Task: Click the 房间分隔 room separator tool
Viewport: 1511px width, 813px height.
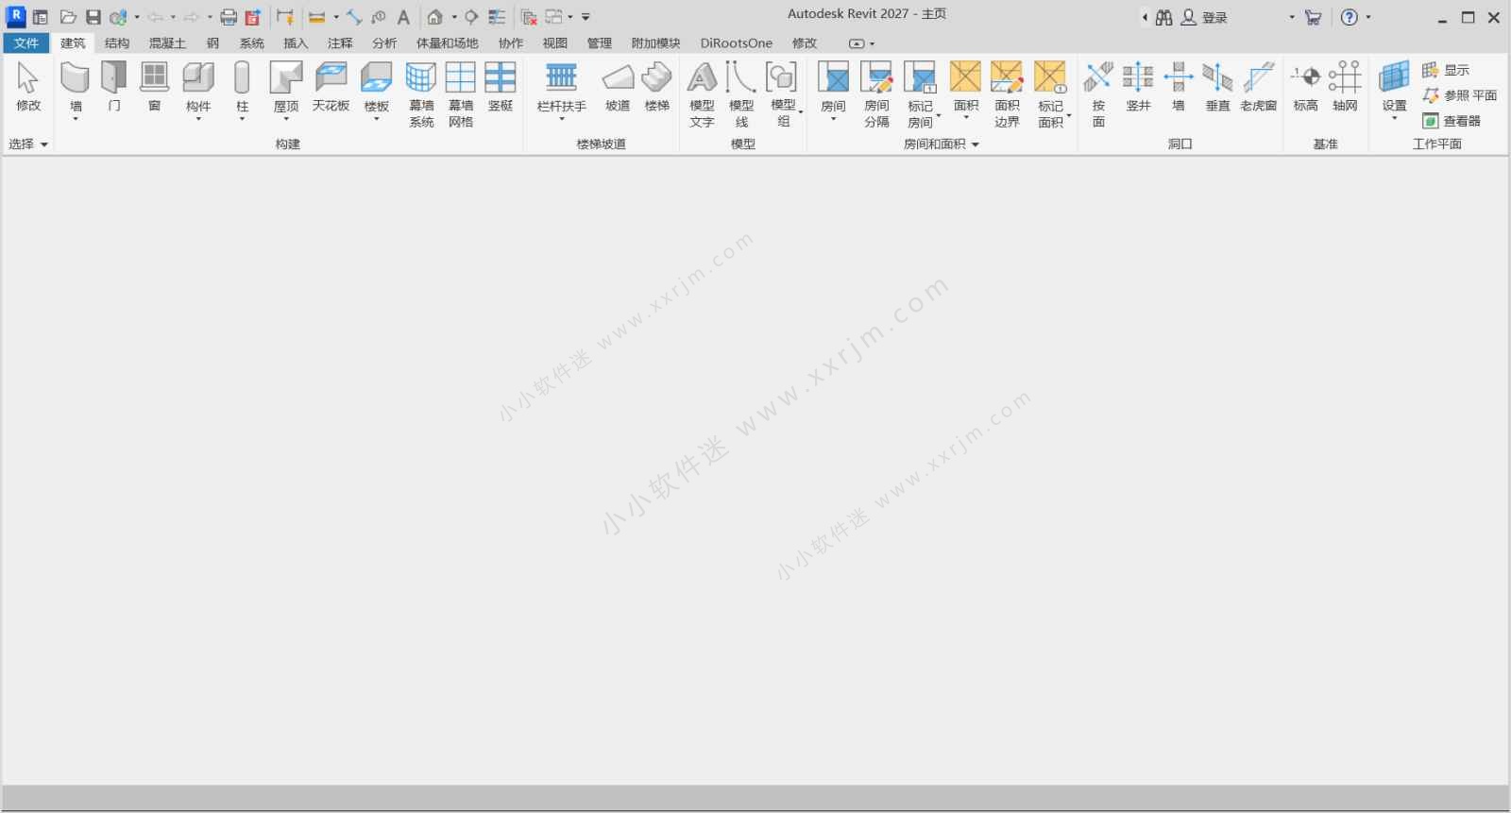Action: coord(876,94)
